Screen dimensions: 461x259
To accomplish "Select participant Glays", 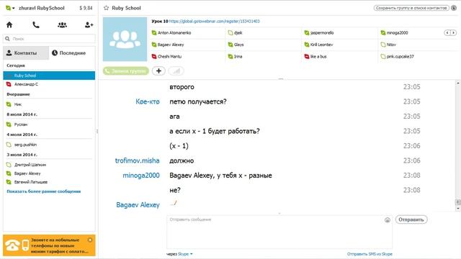I will (236, 45).
